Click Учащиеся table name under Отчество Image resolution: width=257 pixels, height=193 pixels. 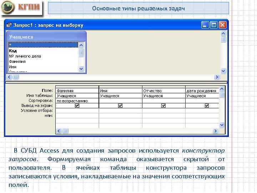click(164, 96)
